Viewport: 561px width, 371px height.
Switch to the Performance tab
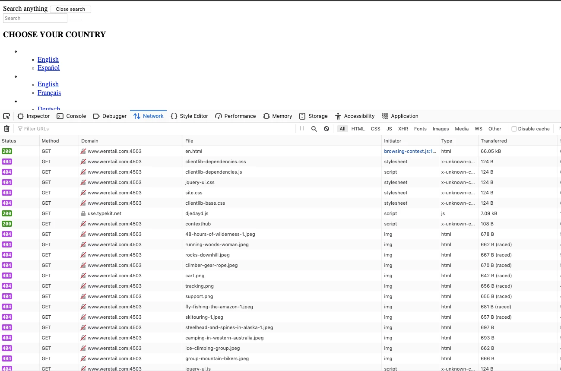pos(235,116)
